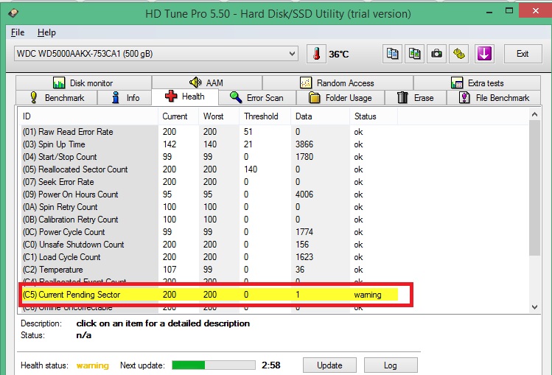Viewport: 552px width, 375px height.
Task: Minimize the HD Tune Pro window
Action: tap(489, 12)
